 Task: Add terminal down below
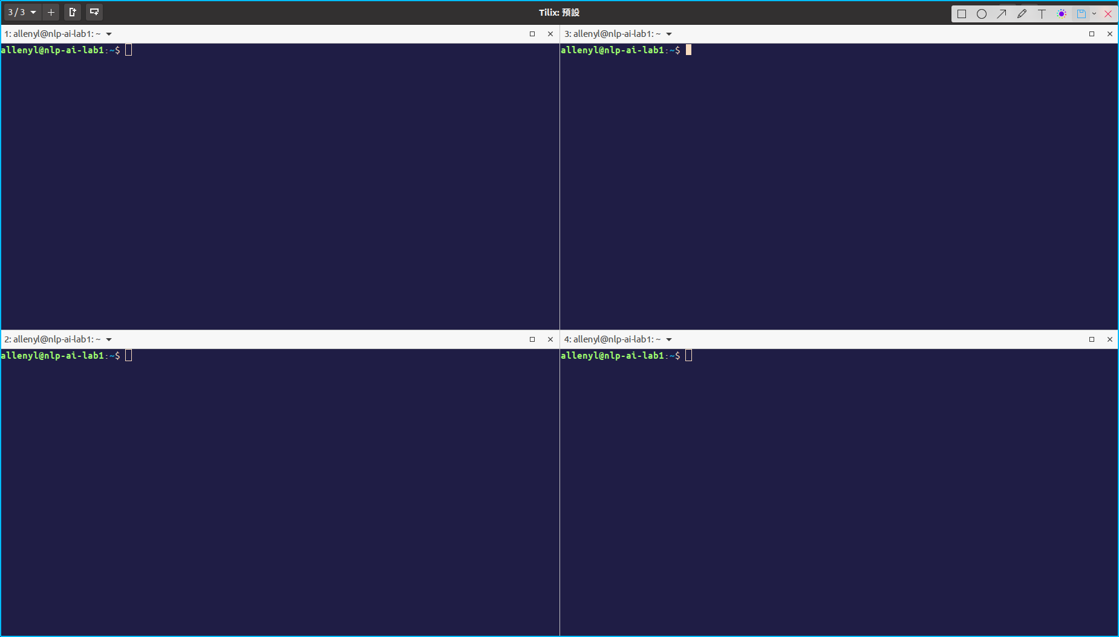tap(94, 12)
